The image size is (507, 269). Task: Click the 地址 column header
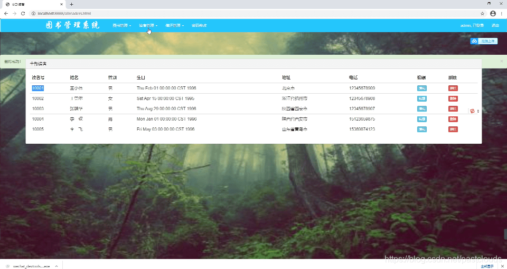pyautogui.click(x=286, y=77)
